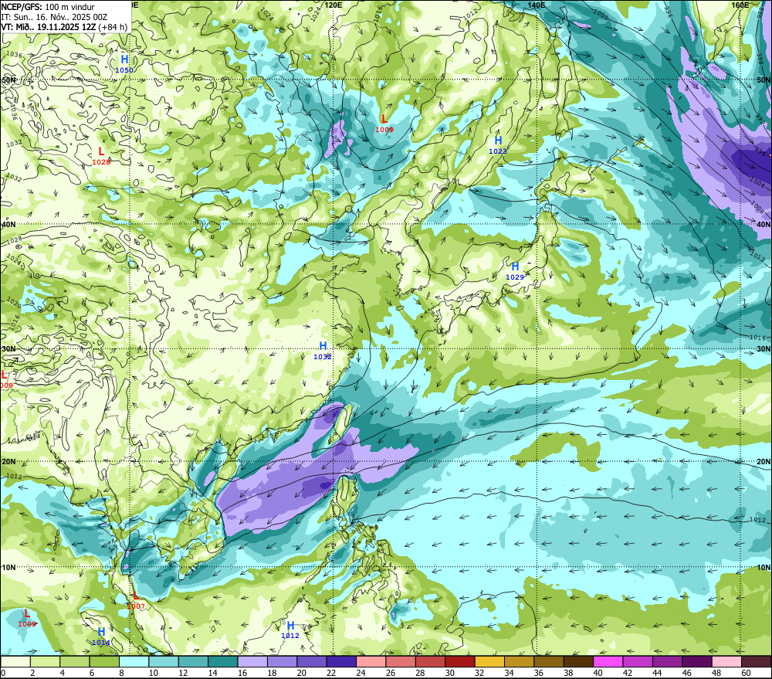Click the pale yellow 0–2 legend swatch
The height and width of the screenshot is (679, 772).
pos(15,661)
